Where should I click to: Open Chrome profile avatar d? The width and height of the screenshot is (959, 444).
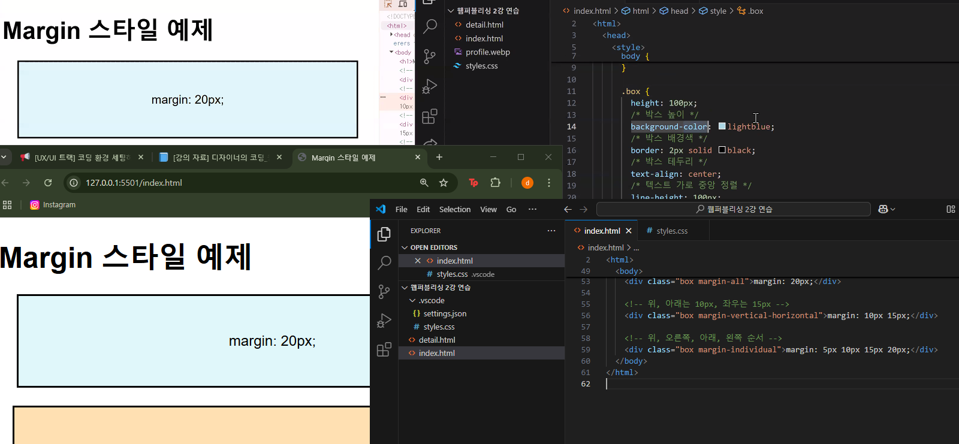[527, 183]
